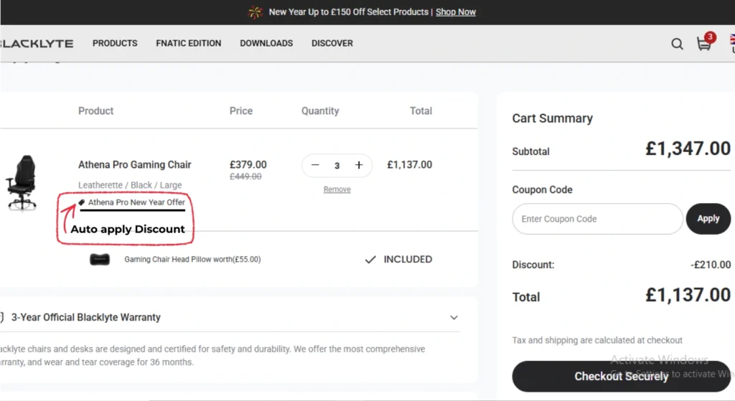
Task: Open the Fnatic Edition menu item
Action: coord(189,43)
